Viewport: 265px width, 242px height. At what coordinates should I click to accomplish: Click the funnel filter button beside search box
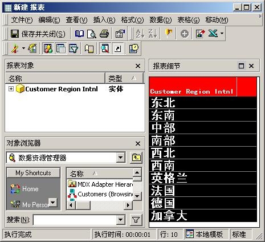pyautogui.click(x=136, y=220)
